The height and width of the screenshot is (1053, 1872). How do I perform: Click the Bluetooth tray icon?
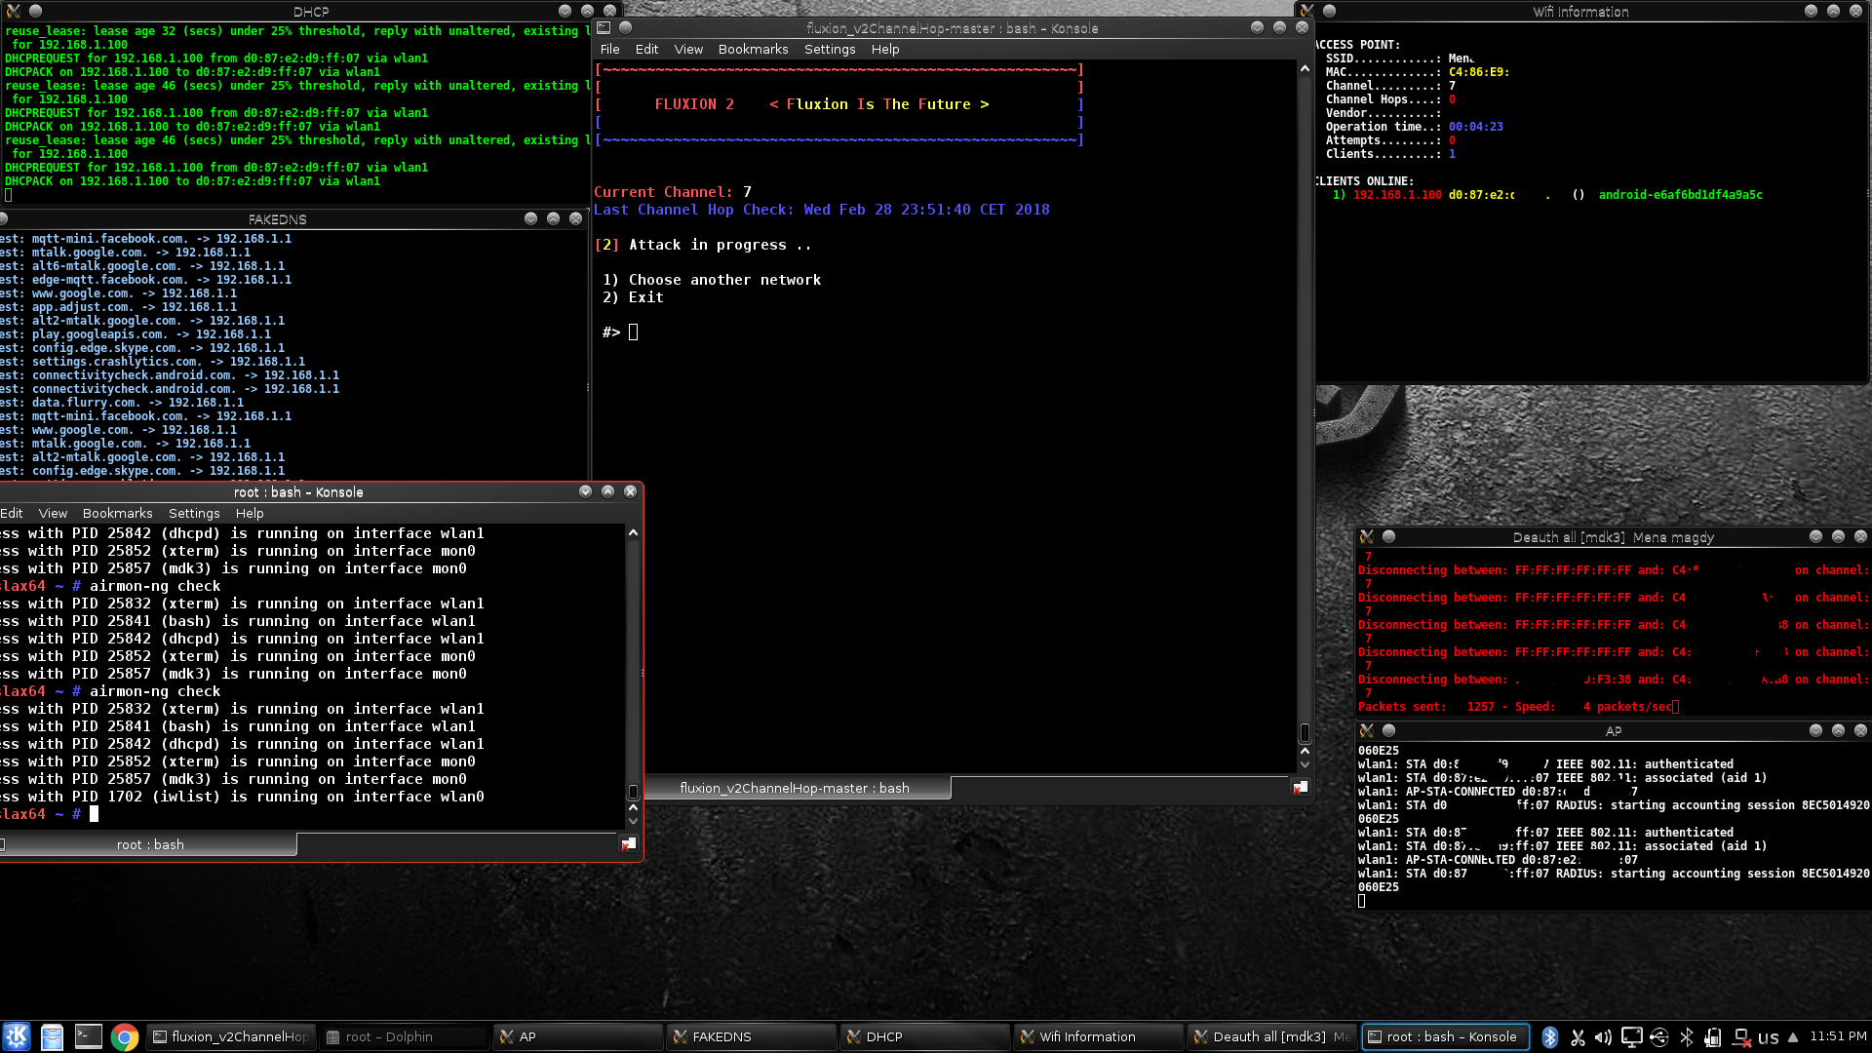[x=1550, y=1036]
